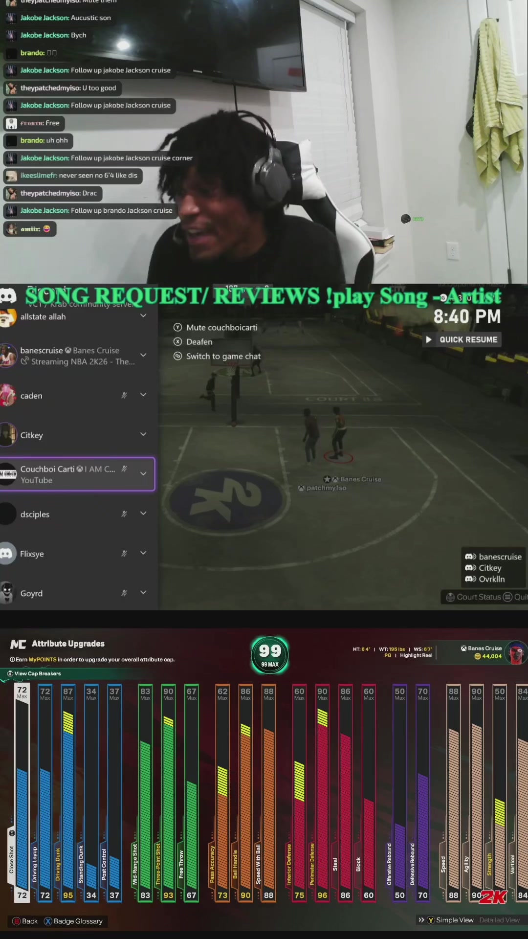Click the Banes Cruise player portrait
Image resolution: width=528 pixels, height=939 pixels.
point(516,652)
